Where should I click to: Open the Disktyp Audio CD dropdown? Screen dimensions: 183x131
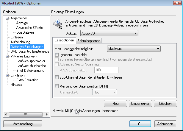(x=109, y=33)
